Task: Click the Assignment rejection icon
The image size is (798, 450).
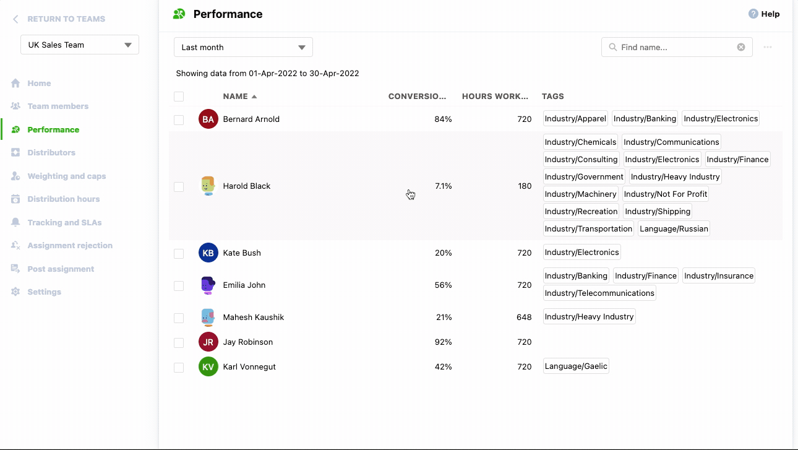Action: (x=15, y=246)
